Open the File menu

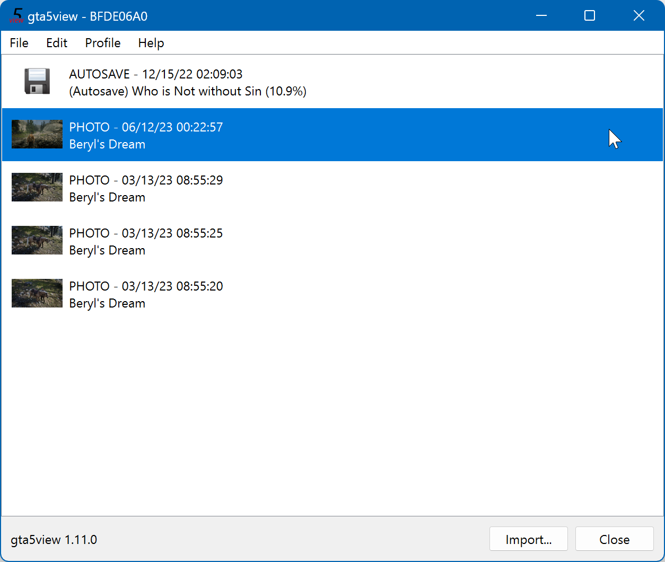point(19,43)
